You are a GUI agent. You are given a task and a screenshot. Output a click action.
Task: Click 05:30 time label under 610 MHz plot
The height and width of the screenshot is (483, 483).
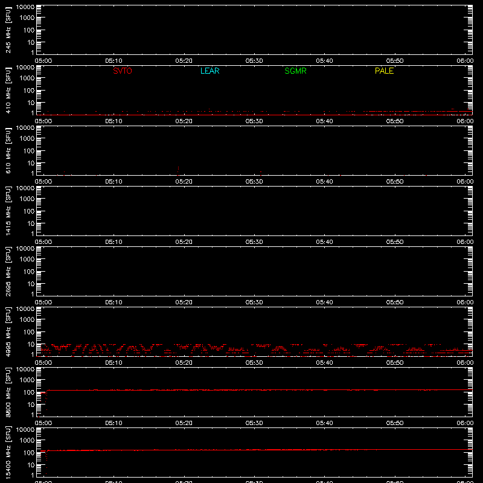[x=254, y=182]
